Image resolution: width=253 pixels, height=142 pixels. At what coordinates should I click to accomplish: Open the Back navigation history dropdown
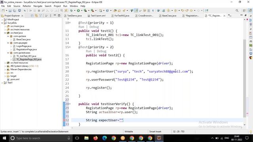[194, 11]
